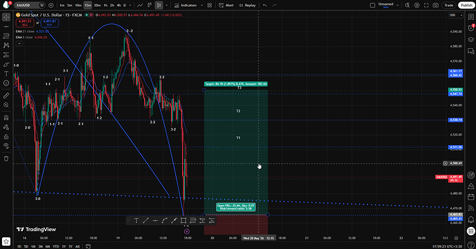Open timezone menu showing UTC-3:30
This screenshot has width=476, height=249.
[448, 246]
